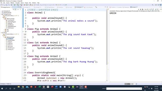The height and width of the screenshot is (91, 162).
Task: Fold the Cat animalSound method at line 14
Action: 27,45
